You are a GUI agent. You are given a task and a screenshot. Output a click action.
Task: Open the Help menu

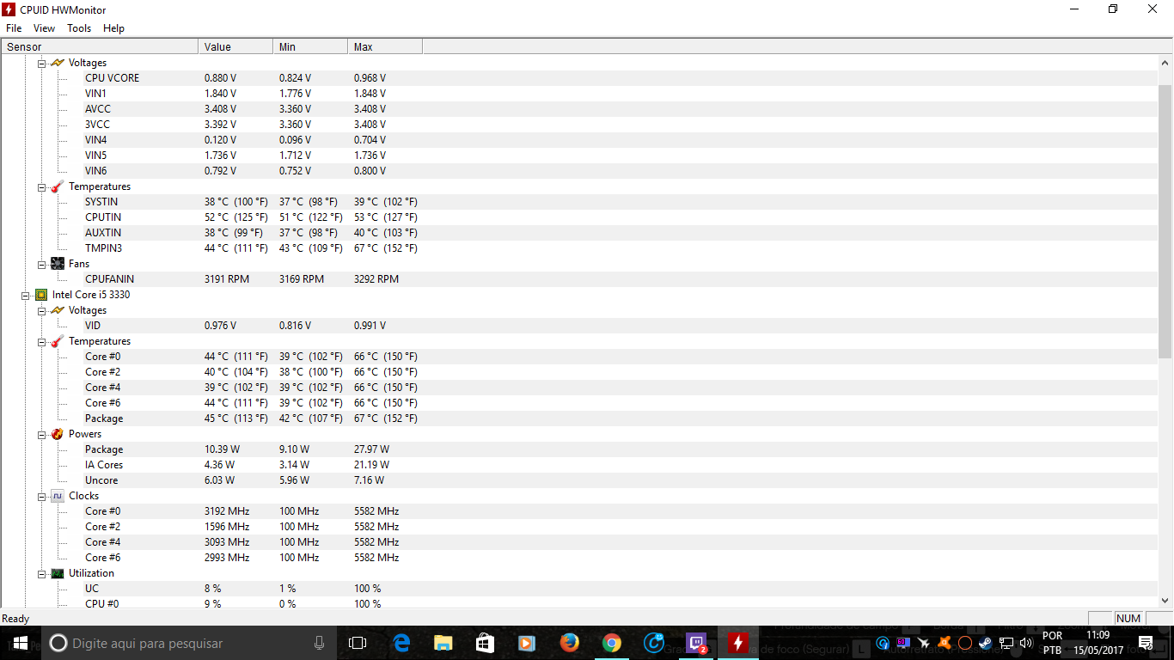pyautogui.click(x=113, y=28)
